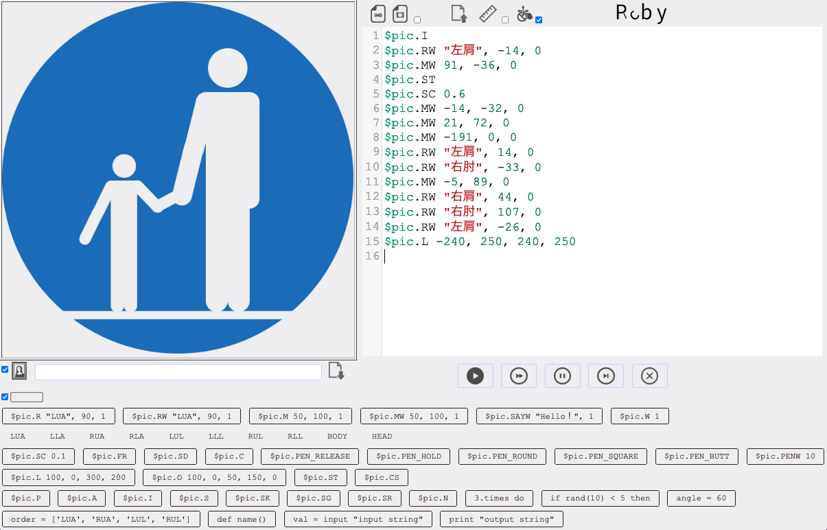Select the HEAD part label
This screenshot has height=530, width=827.
tap(382, 437)
